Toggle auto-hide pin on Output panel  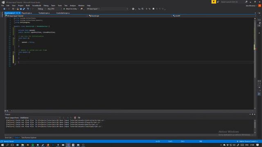click(252, 114)
